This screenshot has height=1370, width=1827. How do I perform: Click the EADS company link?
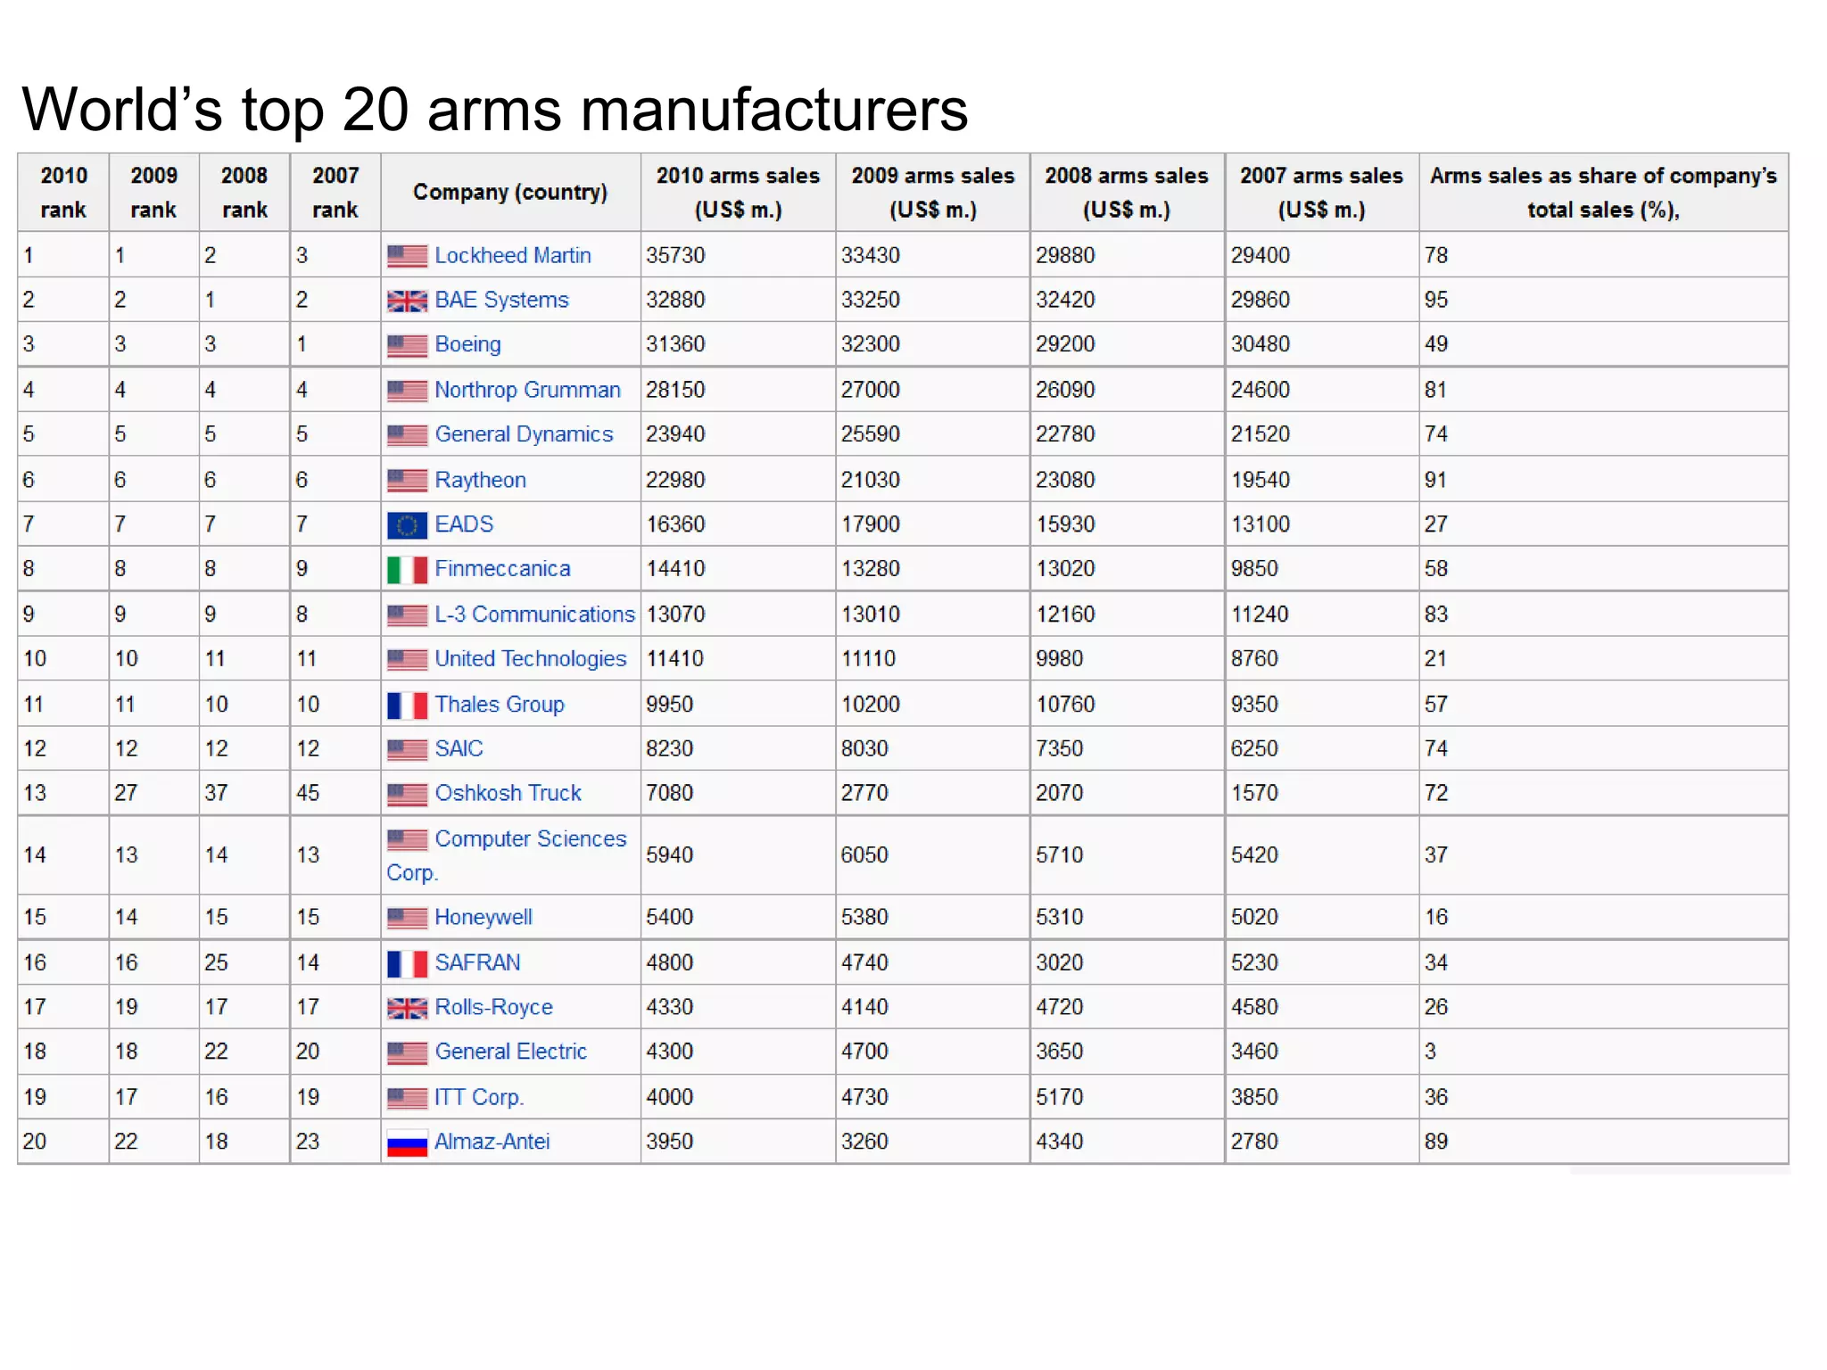click(464, 524)
